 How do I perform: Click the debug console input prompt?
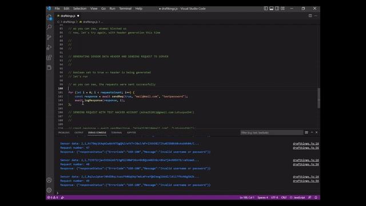click(187, 193)
